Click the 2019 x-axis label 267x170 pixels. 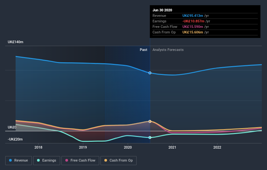tap(83, 147)
